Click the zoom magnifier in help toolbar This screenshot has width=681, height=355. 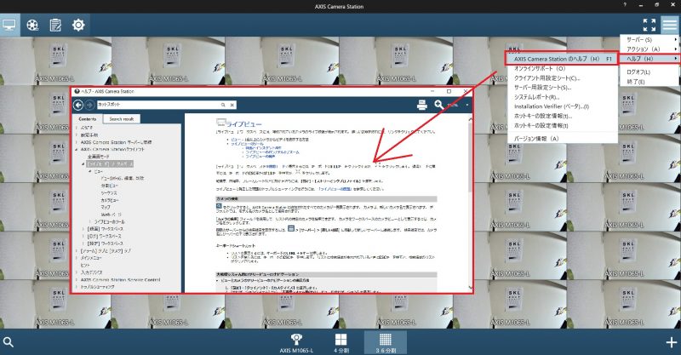[x=439, y=105]
